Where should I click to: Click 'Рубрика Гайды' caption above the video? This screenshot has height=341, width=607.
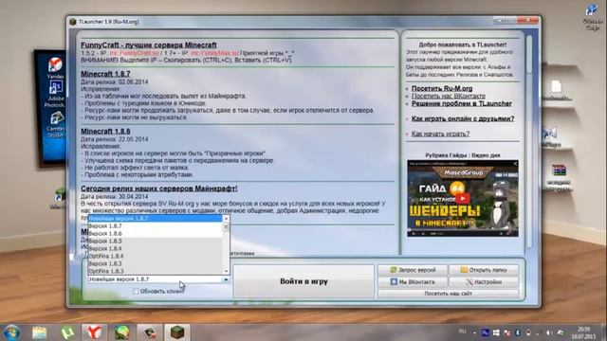tap(463, 155)
